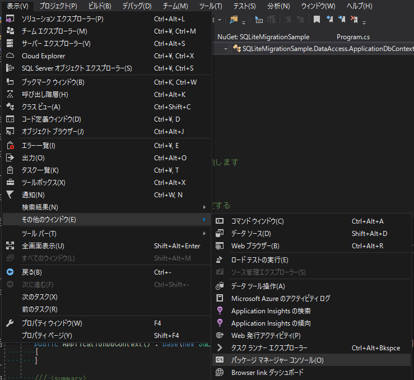Open the デバッグ(D) menu
The height and width of the screenshot is (380, 414).
click(137, 6)
